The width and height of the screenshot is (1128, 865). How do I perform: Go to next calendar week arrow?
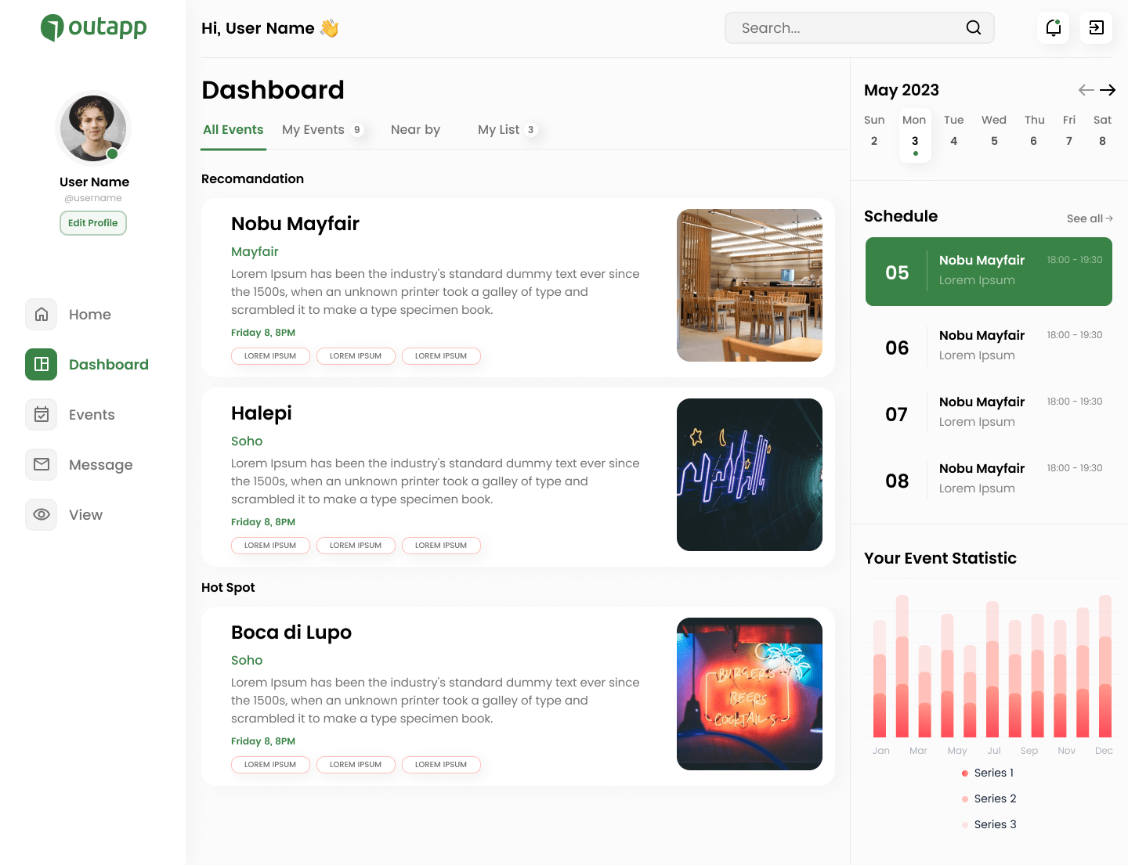[x=1108, y=90]
